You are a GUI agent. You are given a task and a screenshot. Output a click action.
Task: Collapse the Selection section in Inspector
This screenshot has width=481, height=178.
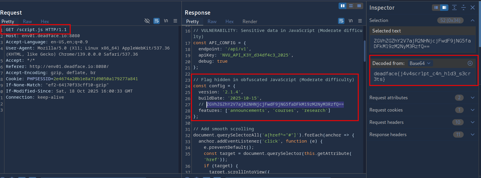pyautogui.click(x=472, y=20)
